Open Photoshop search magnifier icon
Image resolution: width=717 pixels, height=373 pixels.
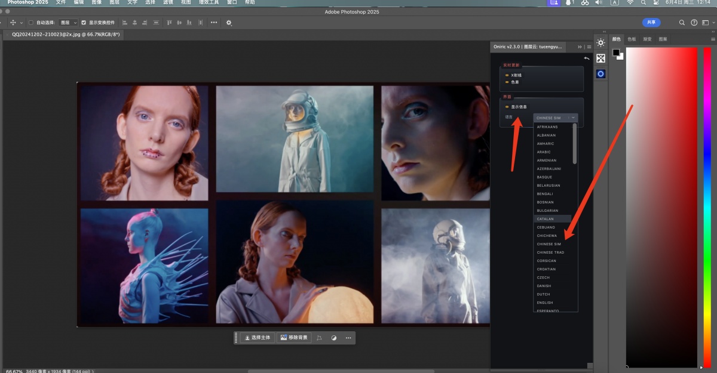click(682, 23)
